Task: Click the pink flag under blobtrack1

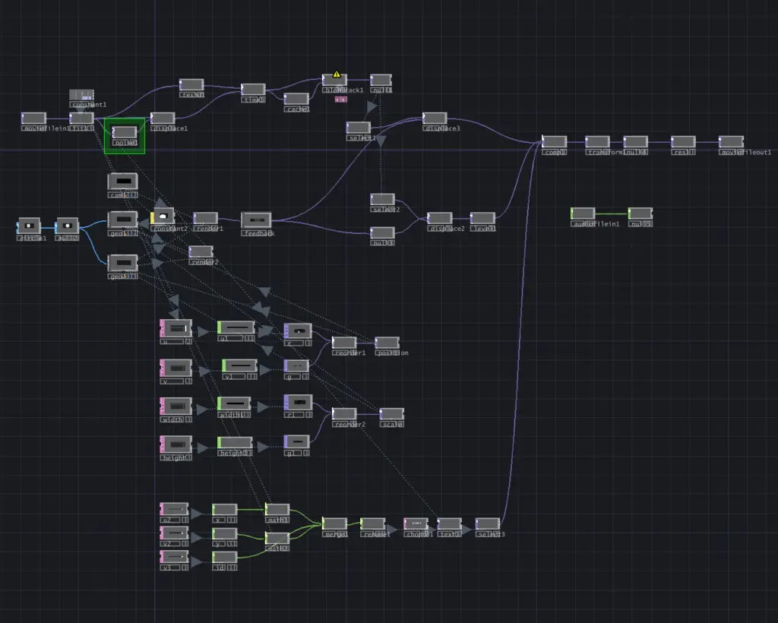Action: (x=341, y=100)
